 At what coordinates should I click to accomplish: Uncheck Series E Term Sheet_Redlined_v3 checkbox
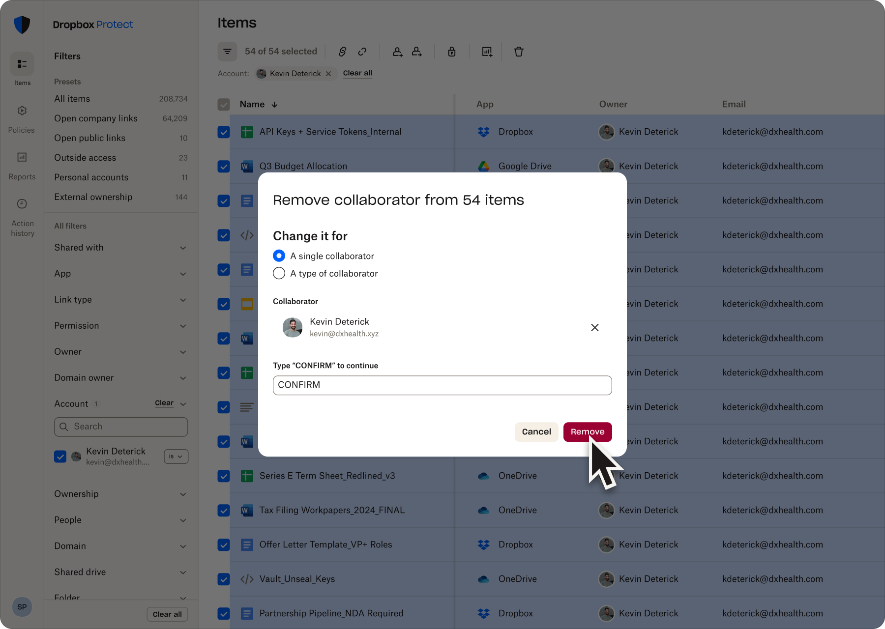click(x=224, y=476)
